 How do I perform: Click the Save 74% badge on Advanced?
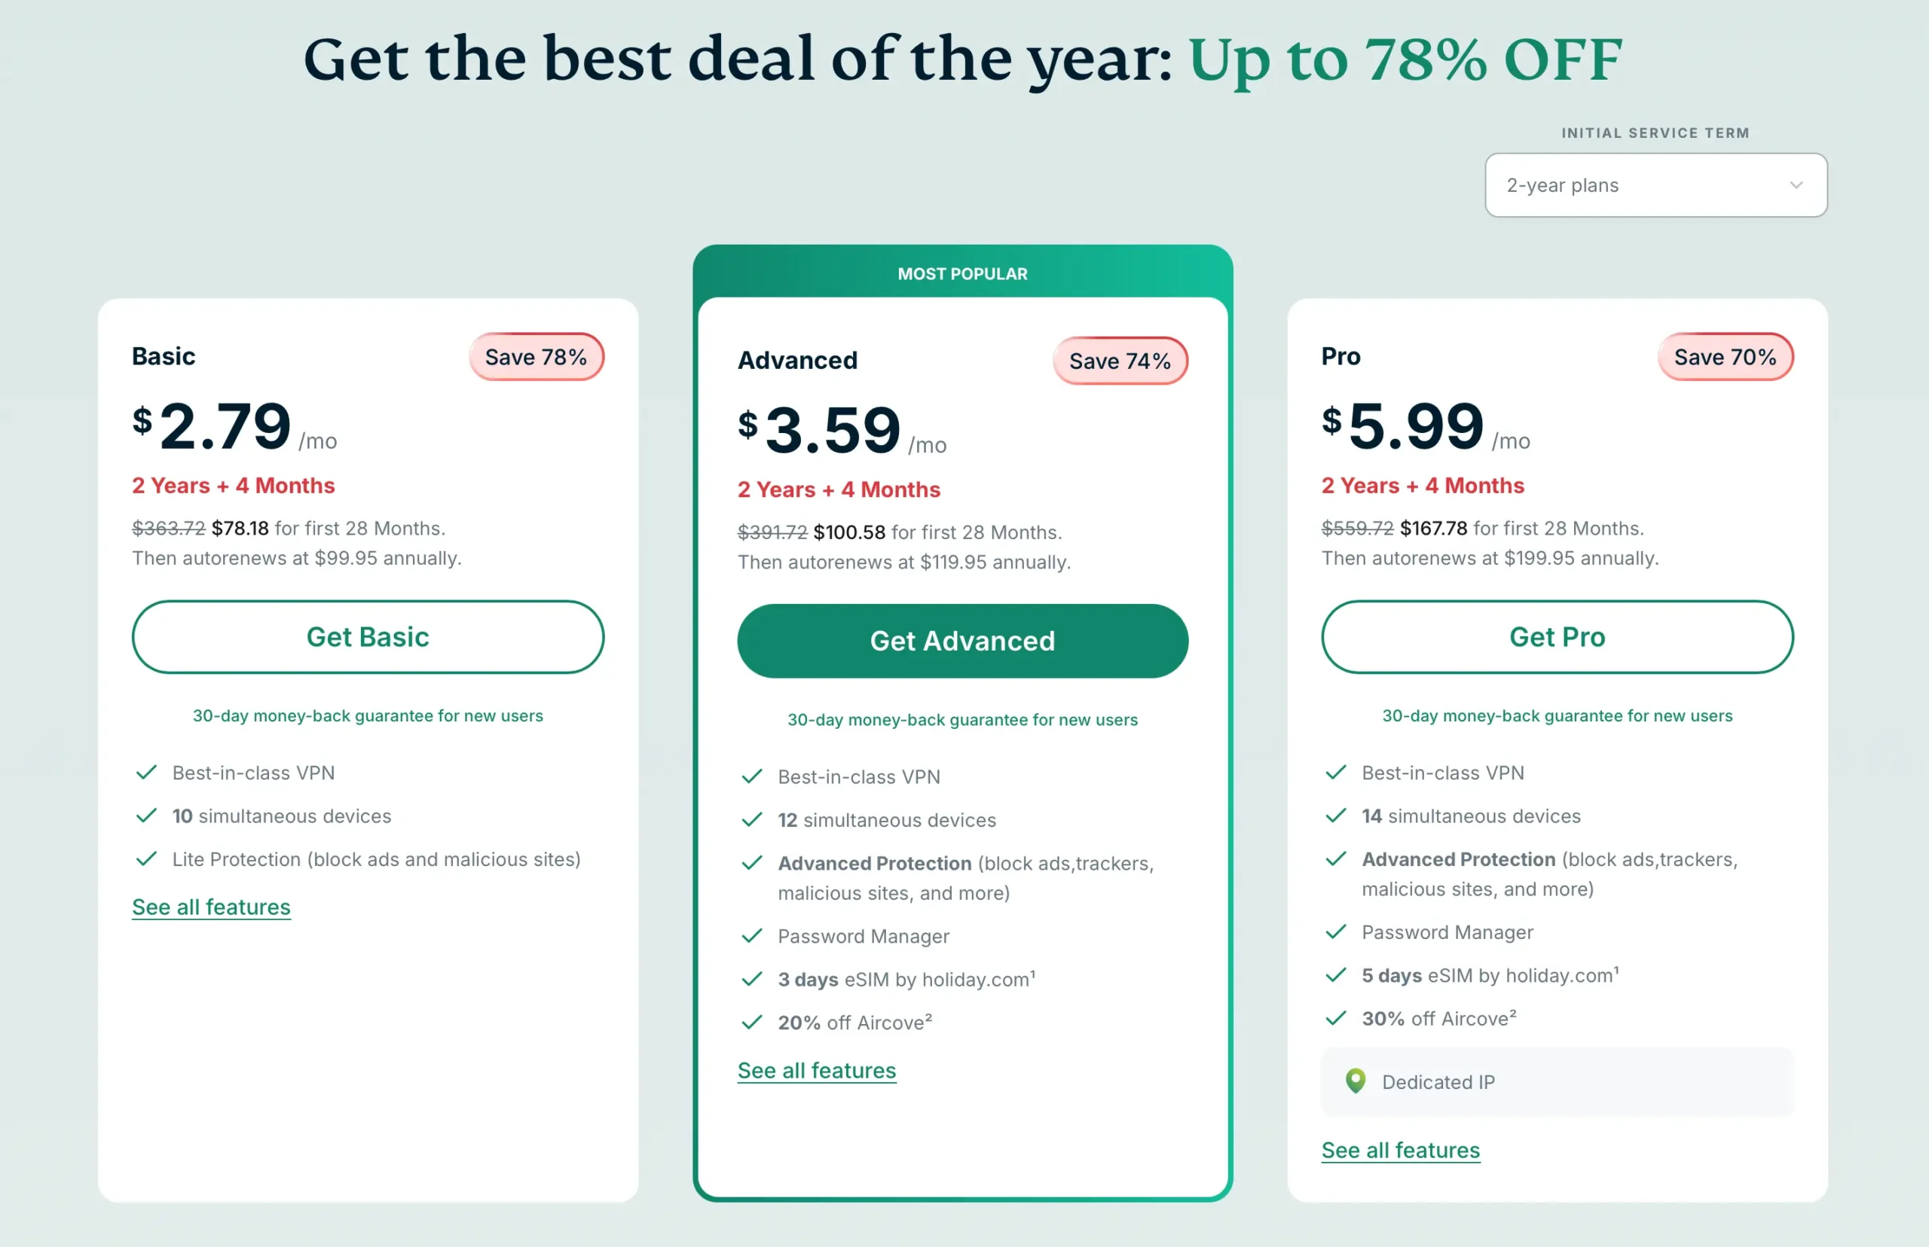pos(1120,361)
